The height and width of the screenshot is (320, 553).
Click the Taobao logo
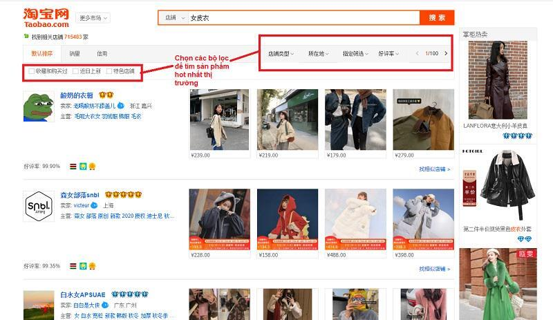click(x=46, y=17)
